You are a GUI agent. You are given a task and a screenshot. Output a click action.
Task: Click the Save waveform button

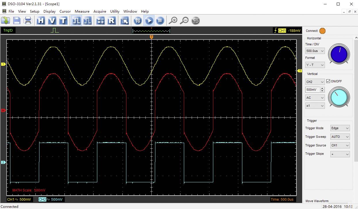tap(16, 20)
